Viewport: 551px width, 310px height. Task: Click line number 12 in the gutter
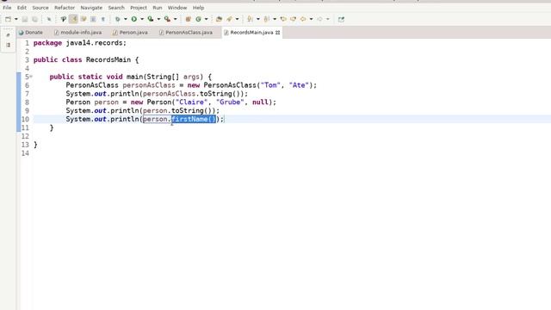pos(25,136)
